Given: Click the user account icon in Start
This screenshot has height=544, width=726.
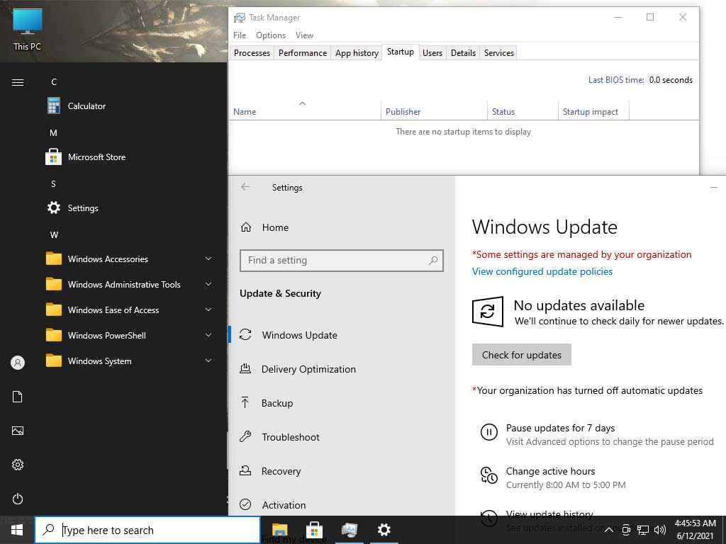Looking at the screenshot, I should 18,363.
